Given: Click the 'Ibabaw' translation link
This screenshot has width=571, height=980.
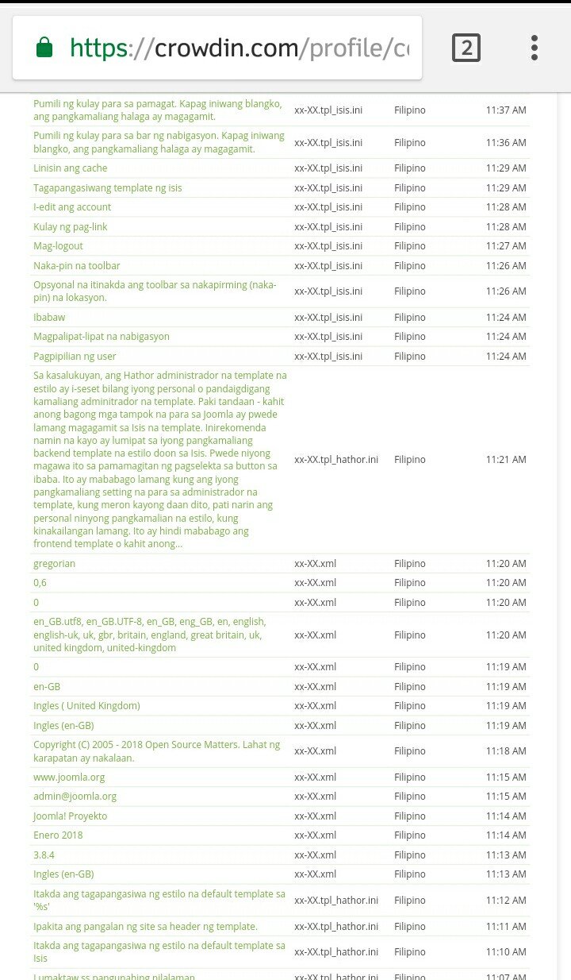Looking at the screenshot, I should [x=49, y=318].
